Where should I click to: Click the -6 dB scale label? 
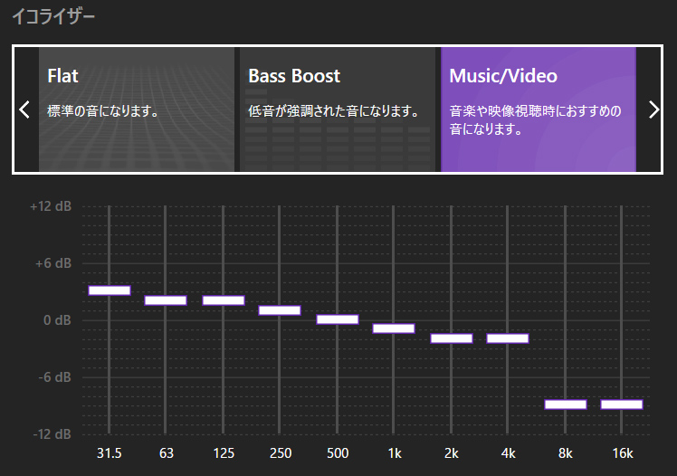click(54, 377)
